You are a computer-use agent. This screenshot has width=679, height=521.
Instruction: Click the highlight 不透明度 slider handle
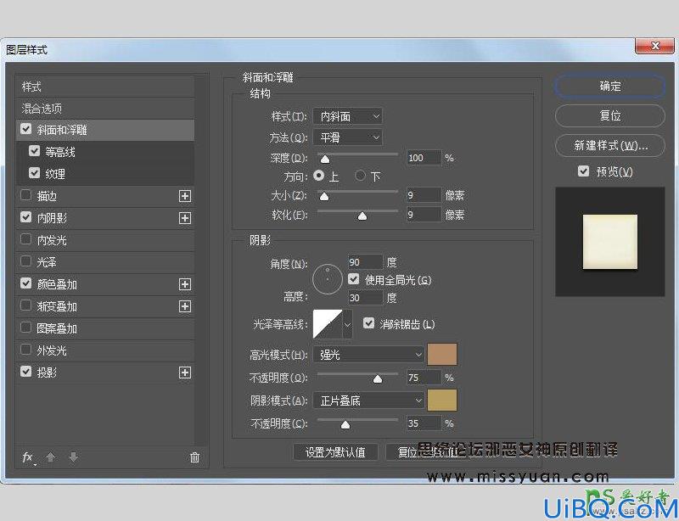point(378,379)
